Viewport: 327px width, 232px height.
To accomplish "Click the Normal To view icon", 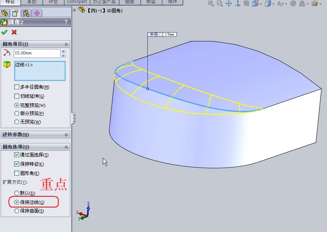I will click(x=238, y=3).
